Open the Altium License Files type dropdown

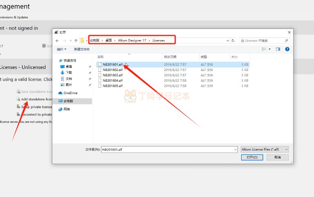click(265, 149)
